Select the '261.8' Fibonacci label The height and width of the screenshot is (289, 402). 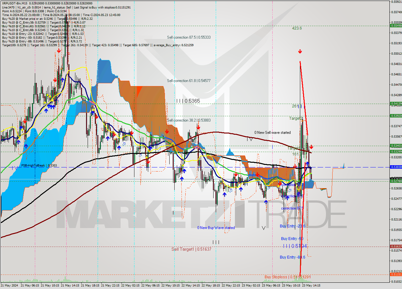pyautogui.click(x=297, y=106)
